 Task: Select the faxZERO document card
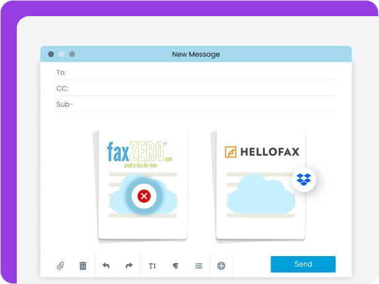coord(143,184)
